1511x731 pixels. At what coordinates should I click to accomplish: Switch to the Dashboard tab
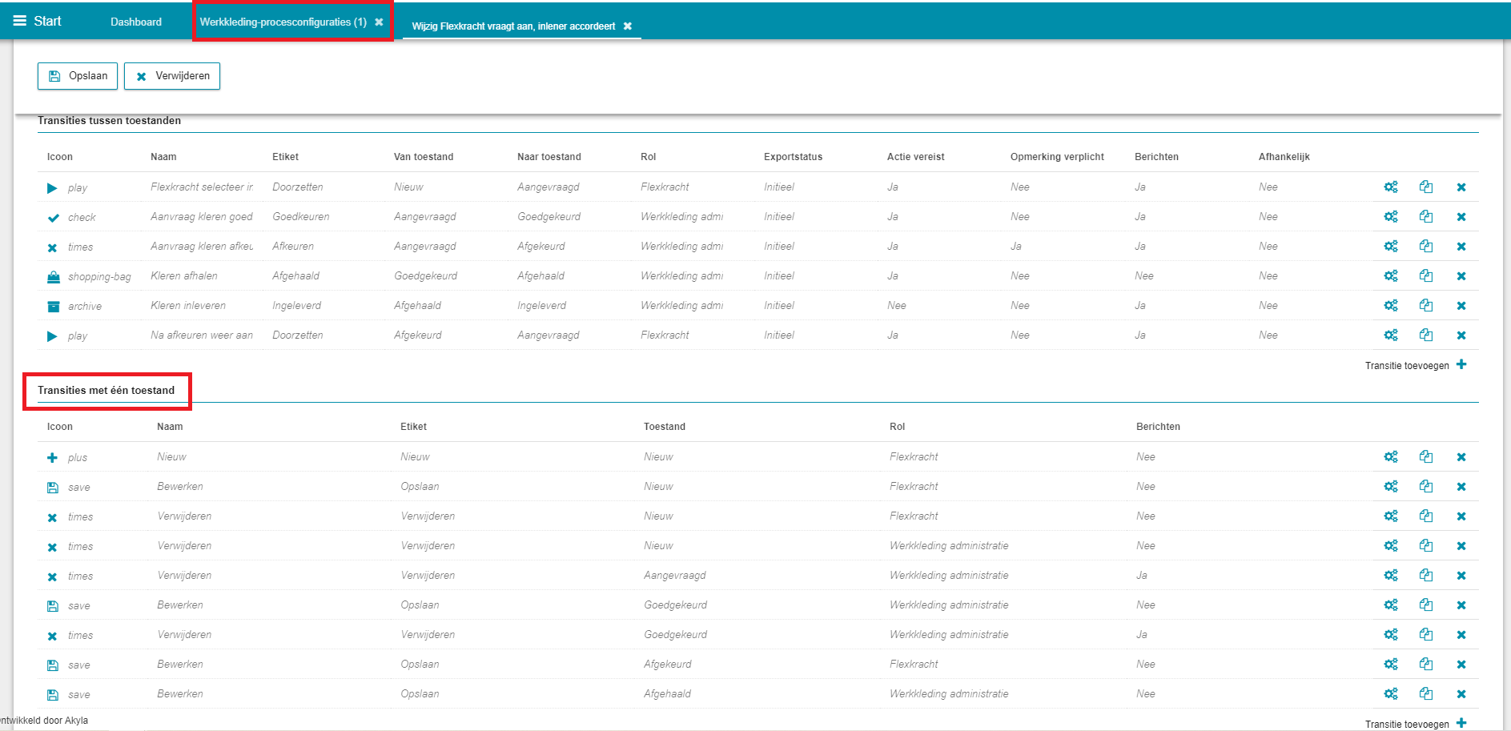pos(136,22)
